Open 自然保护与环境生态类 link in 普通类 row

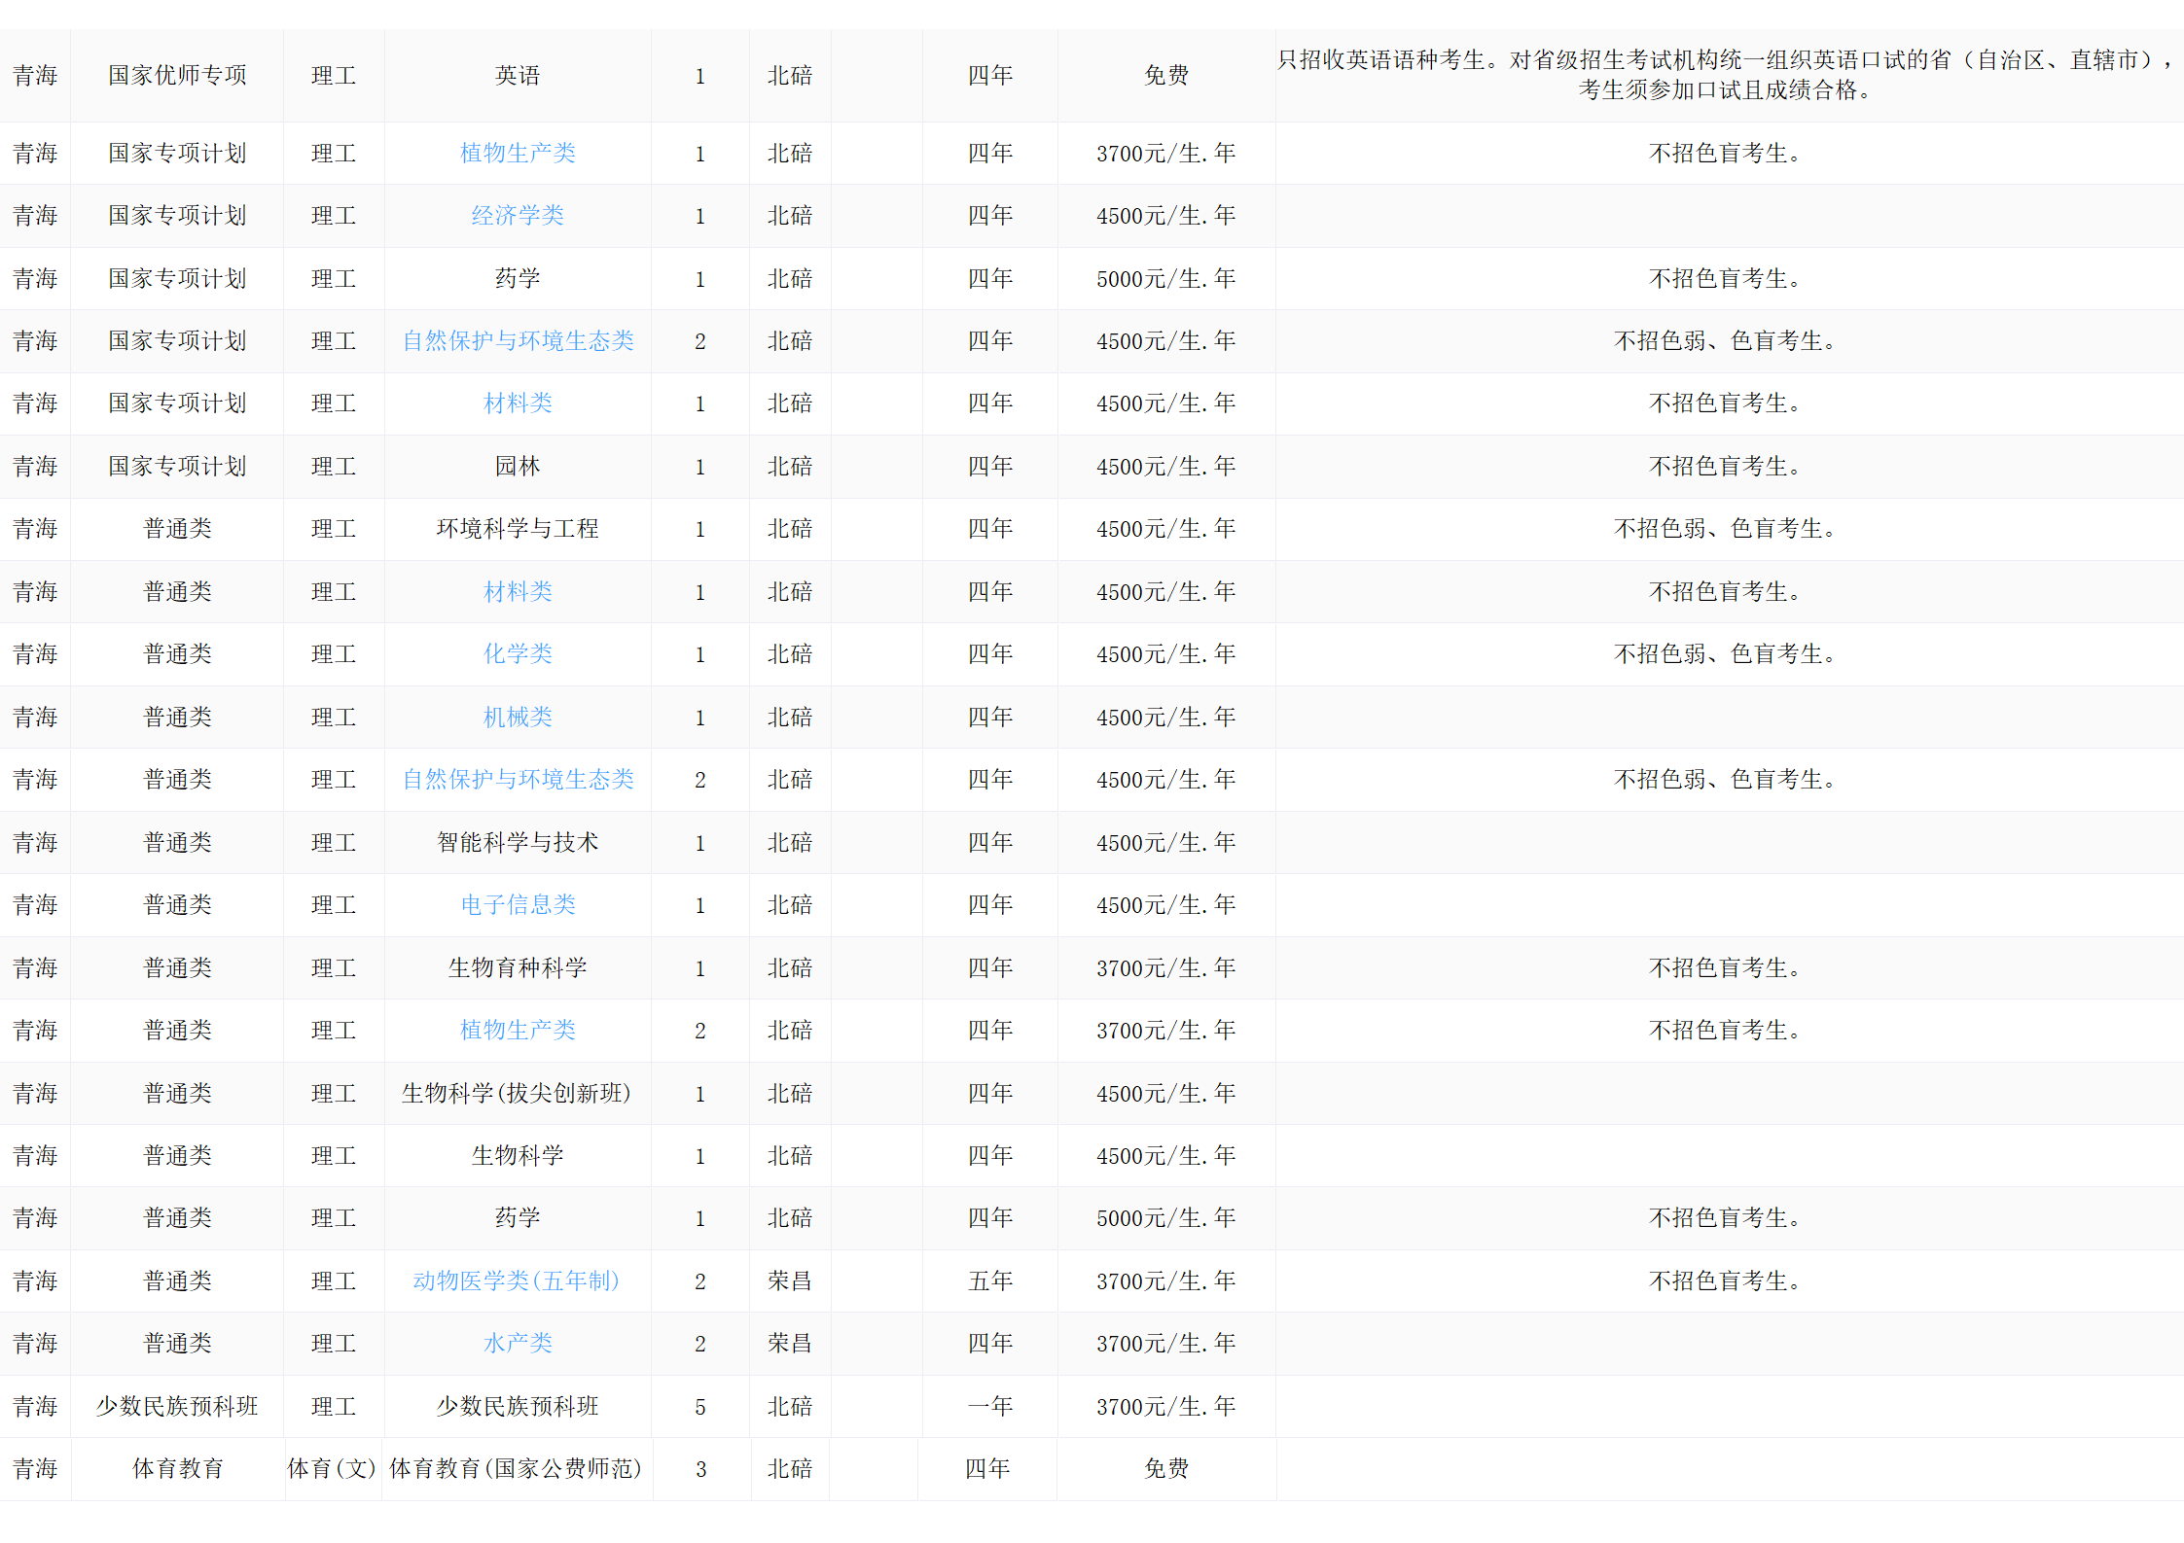tap(518, 779)
